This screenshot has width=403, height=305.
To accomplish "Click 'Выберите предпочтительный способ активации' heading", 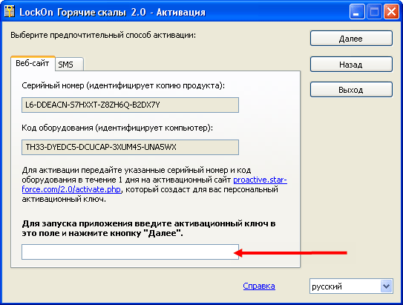I will (x=103, y=35).
